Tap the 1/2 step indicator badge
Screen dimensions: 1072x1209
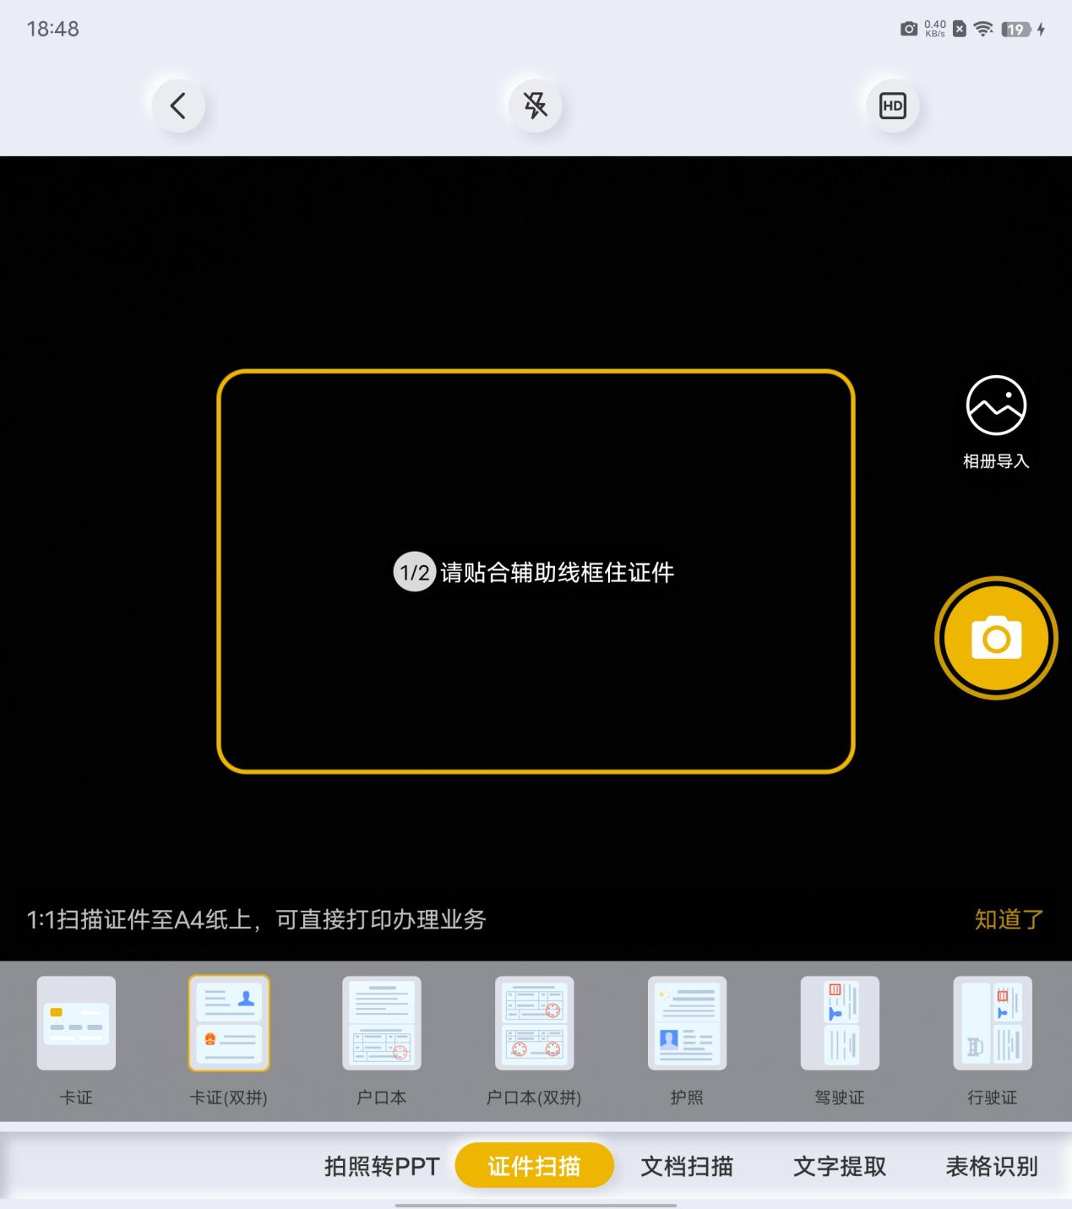414,572
